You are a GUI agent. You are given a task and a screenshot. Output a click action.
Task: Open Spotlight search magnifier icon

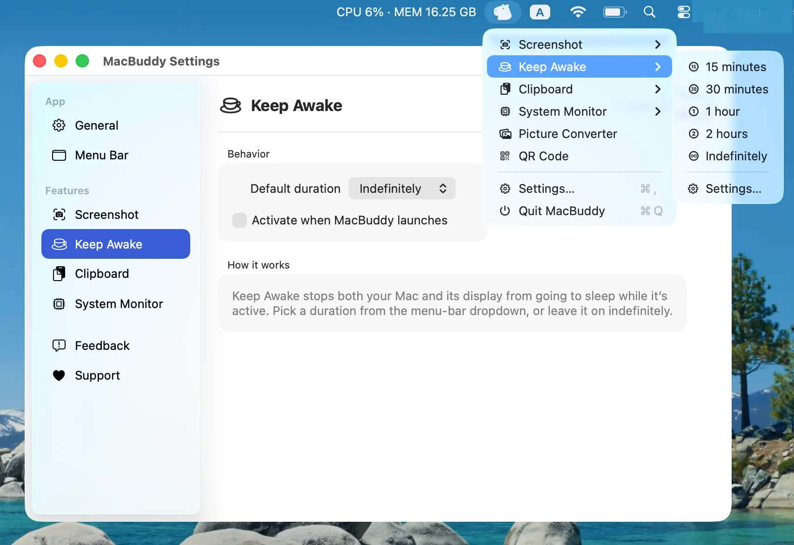click(x=649, y=12)
